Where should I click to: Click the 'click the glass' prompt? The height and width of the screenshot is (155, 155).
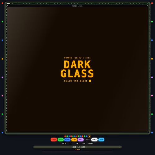(77, 81)
